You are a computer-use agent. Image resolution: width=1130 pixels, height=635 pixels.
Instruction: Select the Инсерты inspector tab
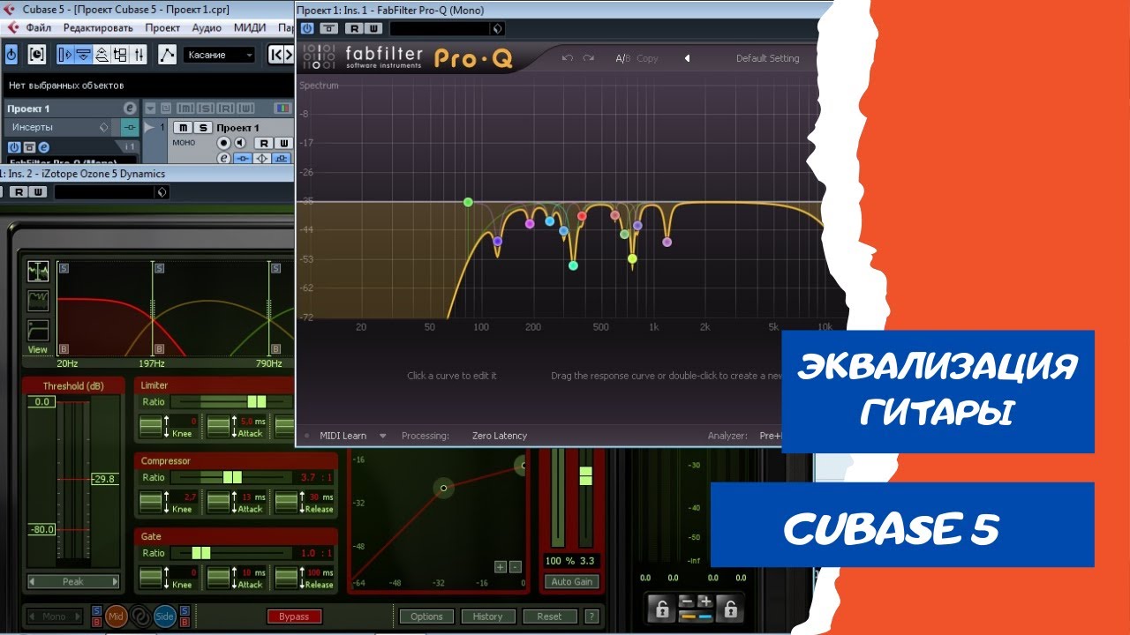pos(33,127)
